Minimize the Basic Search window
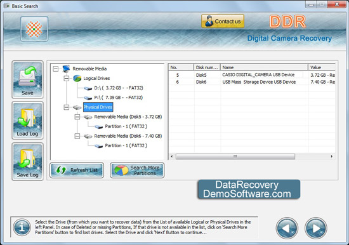349x245 pixels. point(311,4)
